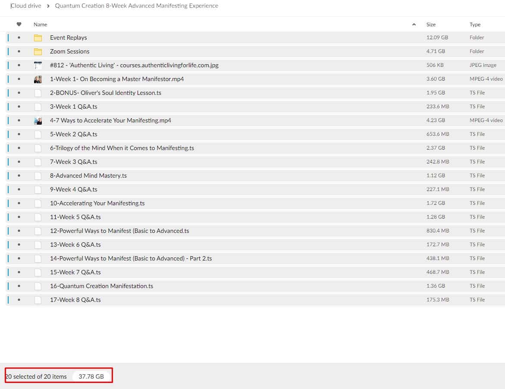Toggle favorite dot for 3-Week 1 Q&A.ts
The image size is (505, 389).
pyautogui.click(x=19, y=107)
